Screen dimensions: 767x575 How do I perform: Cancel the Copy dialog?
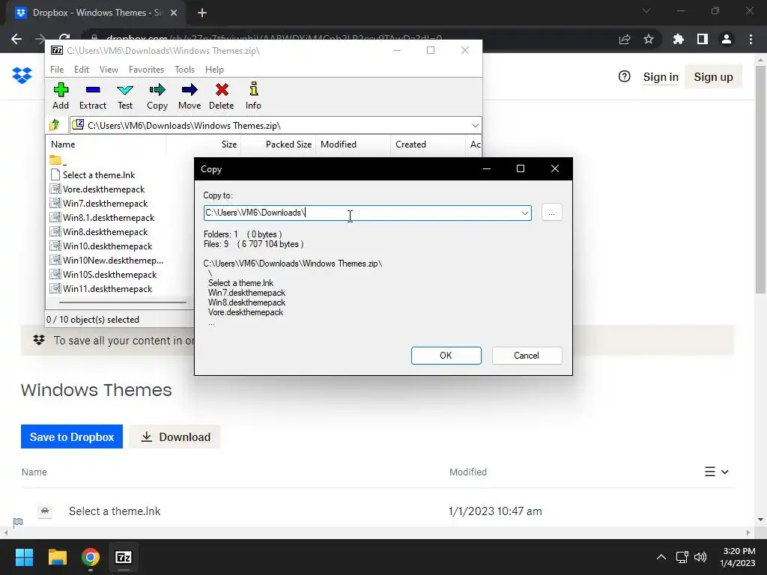tap(527, 356)
